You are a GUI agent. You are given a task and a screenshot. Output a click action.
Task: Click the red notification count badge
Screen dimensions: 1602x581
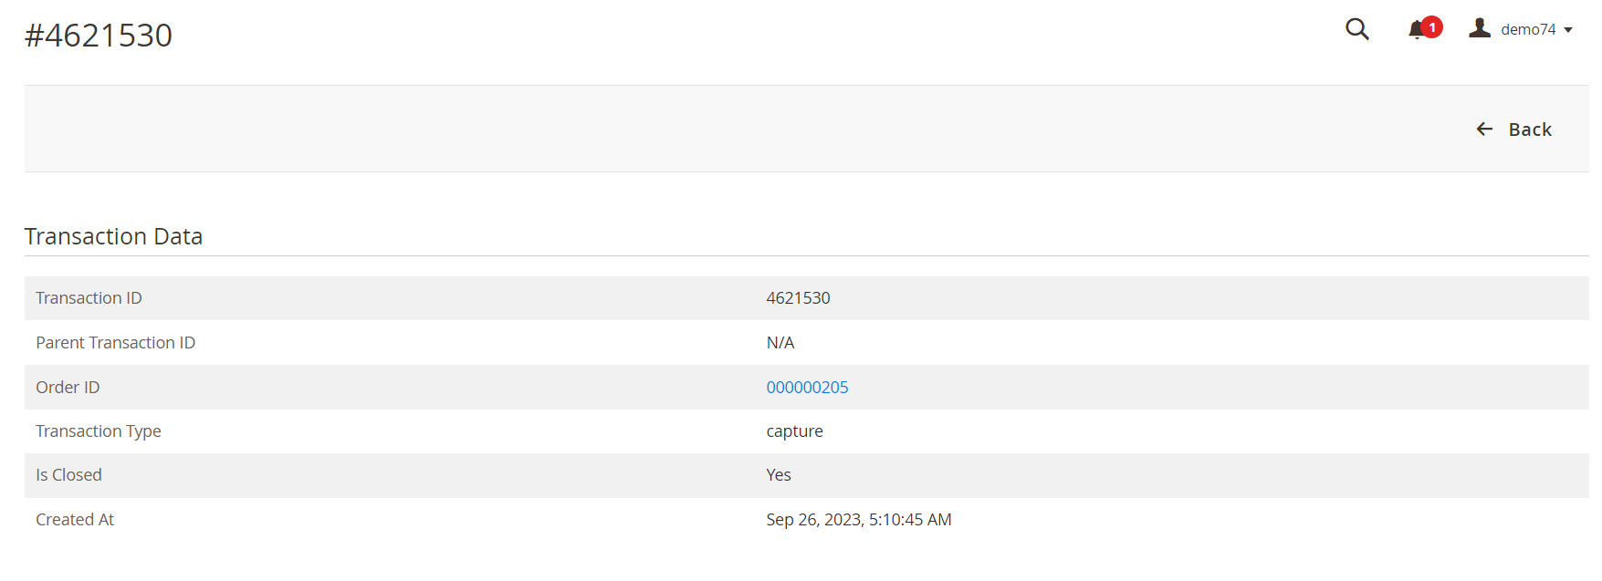(1432, 27)
